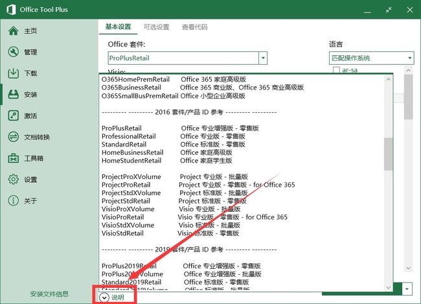Image resolution: width=421 pixels, height=304 pixels.
Task: Switch to the 基本设置 tab
Action: click(x=118, y=27)
